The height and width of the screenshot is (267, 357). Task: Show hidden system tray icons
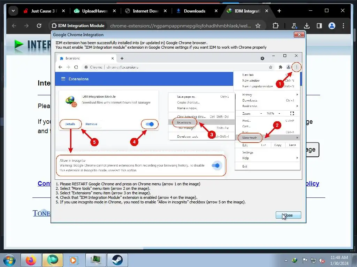(286, 260)
